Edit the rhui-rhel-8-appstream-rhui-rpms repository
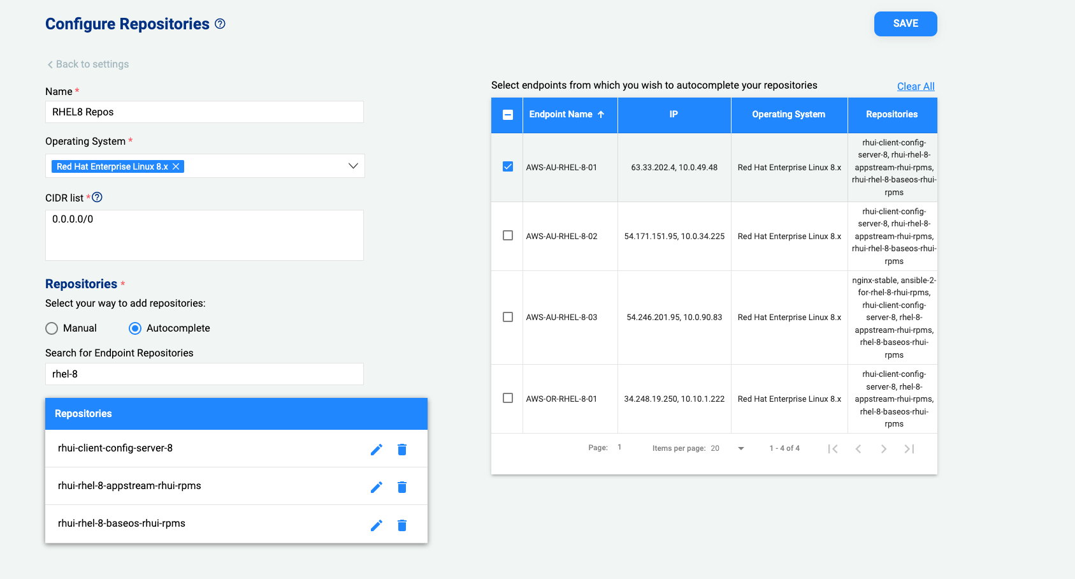Screen dimensions: 1075x579 pyautogui.click(x=377, y=487)
